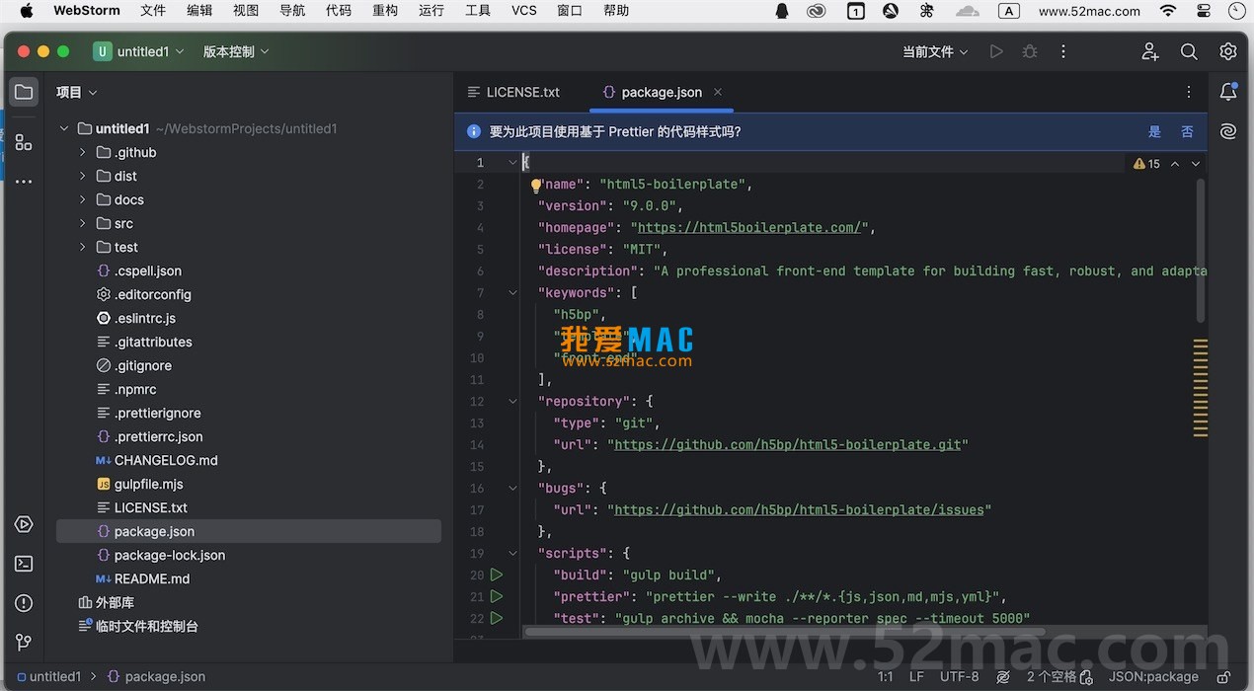Open the project view dropdown 项目
1254x691 pixels.
pos(77,92)
